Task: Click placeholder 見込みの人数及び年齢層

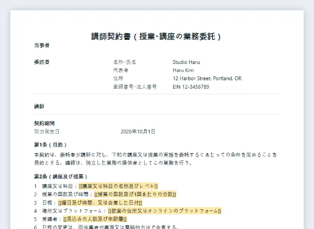Action: click(x=95, y=219)
